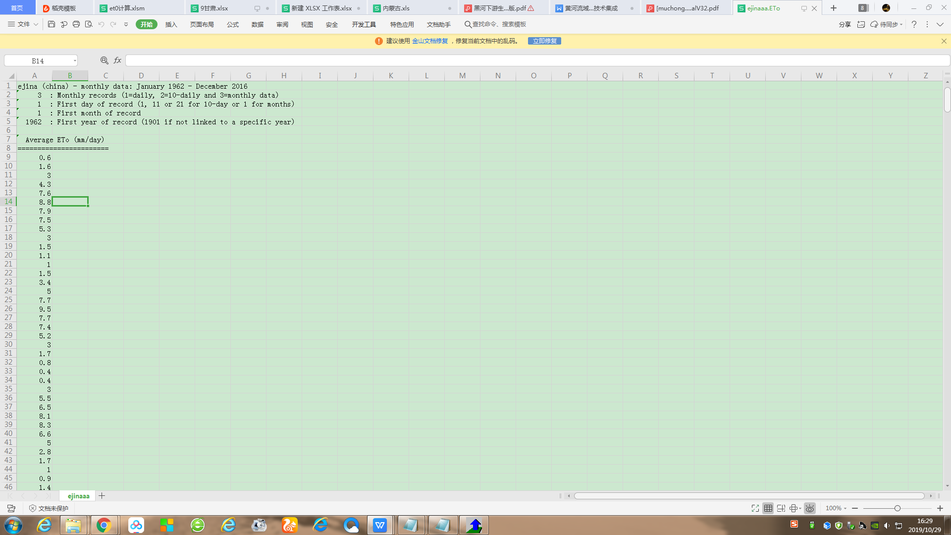The height and width of the screenshot is (535, 951).
Task: Enter full screen view from status bar
Action: point(755,508)
